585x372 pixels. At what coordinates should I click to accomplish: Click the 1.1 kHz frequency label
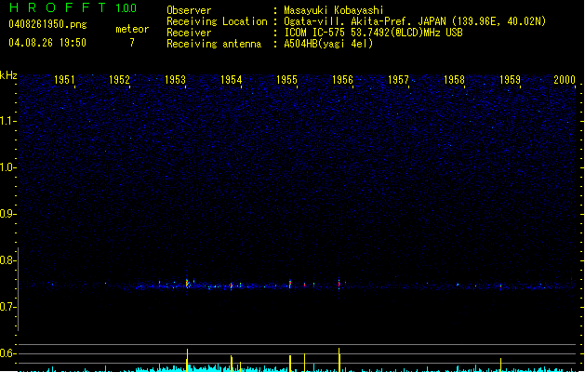coord(8,121)
